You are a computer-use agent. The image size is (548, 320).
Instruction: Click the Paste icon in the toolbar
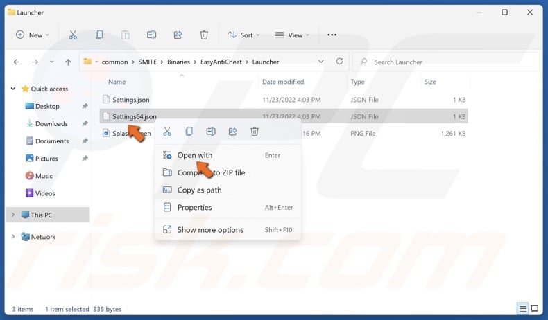pos(125,35)
